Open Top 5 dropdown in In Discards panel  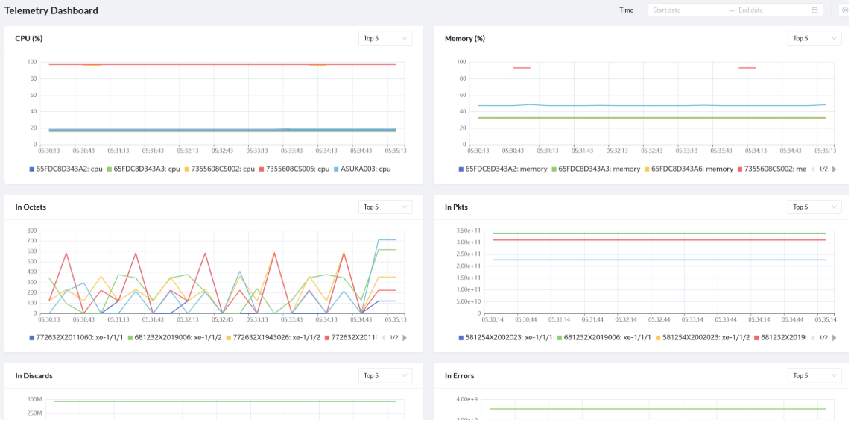(385, 375)
